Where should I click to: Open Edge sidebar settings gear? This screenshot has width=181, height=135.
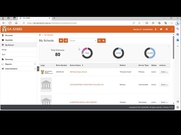coord(178,107)
